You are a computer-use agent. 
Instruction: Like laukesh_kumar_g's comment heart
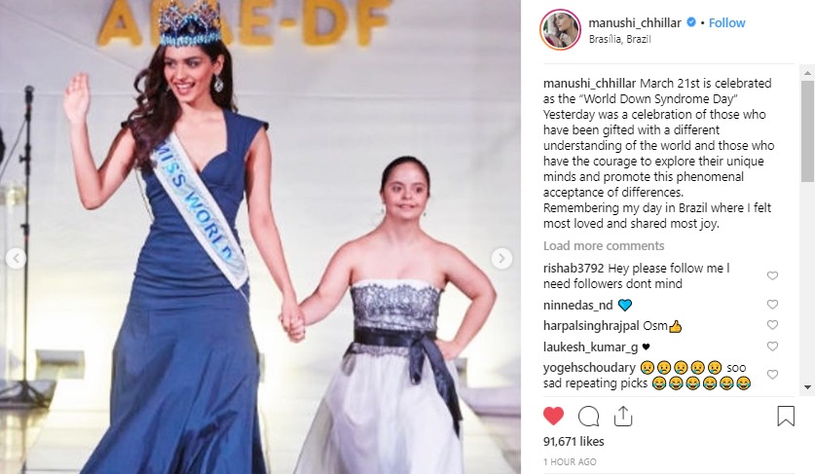(x=772, y=346)
